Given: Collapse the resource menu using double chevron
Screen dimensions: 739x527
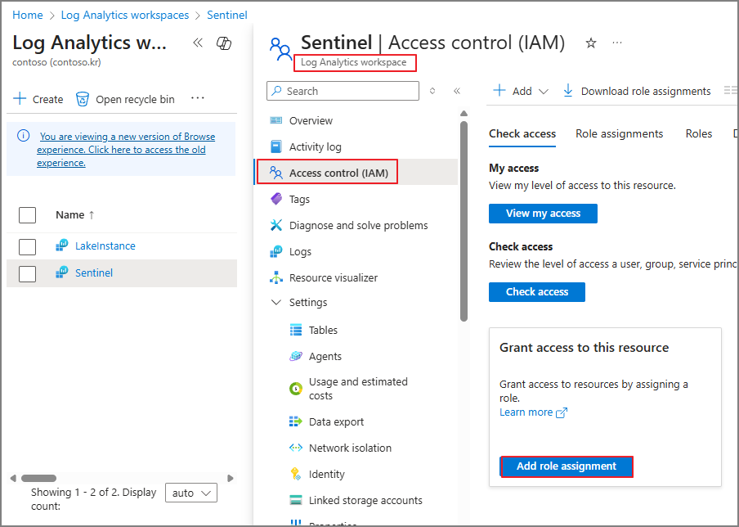Looking at the screenshot, I should point(457,91).
